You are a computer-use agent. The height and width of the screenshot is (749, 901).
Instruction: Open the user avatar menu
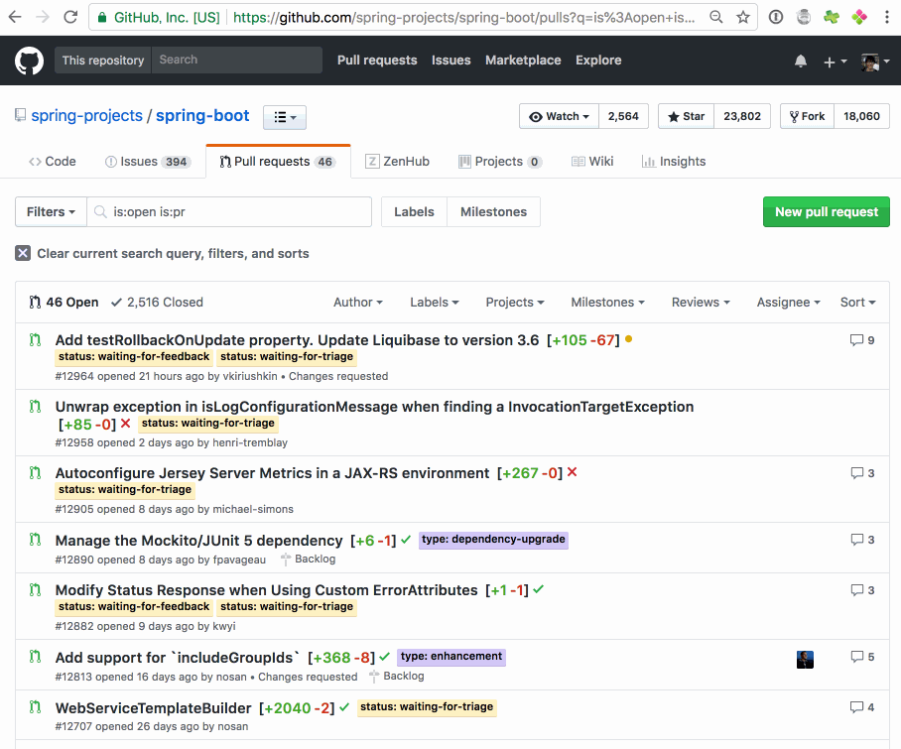(x=875, y=61)
